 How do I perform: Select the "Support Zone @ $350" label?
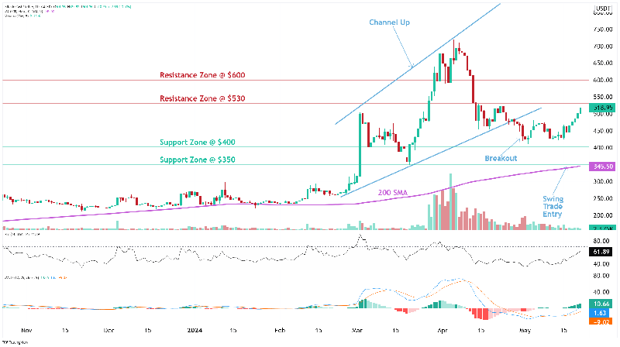click(x=197, y=160)
